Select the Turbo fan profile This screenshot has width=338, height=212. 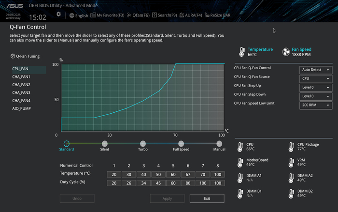point(143,144)
